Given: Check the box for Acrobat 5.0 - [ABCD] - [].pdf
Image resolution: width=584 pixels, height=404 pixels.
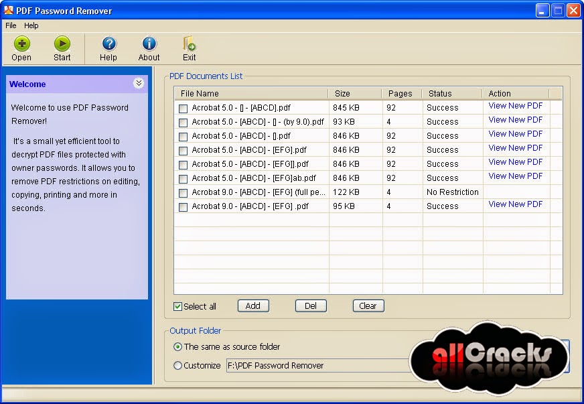Looking at the screenshot, I should click(183, 137).
